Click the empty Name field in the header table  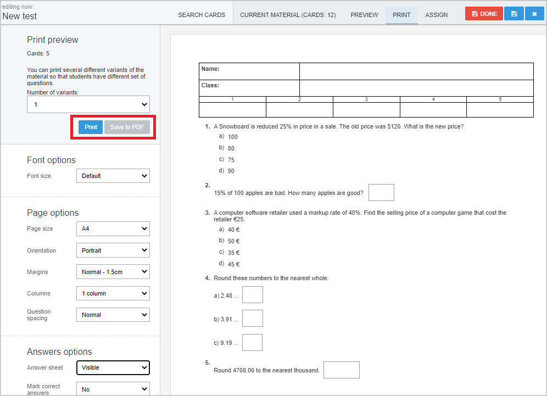point(416,71)
